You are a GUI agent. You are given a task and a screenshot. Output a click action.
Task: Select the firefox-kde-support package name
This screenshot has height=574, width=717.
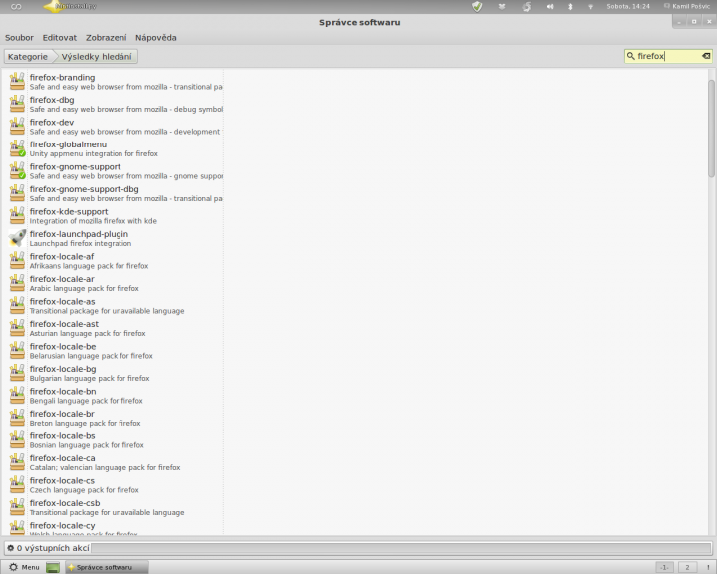(69, 212)
